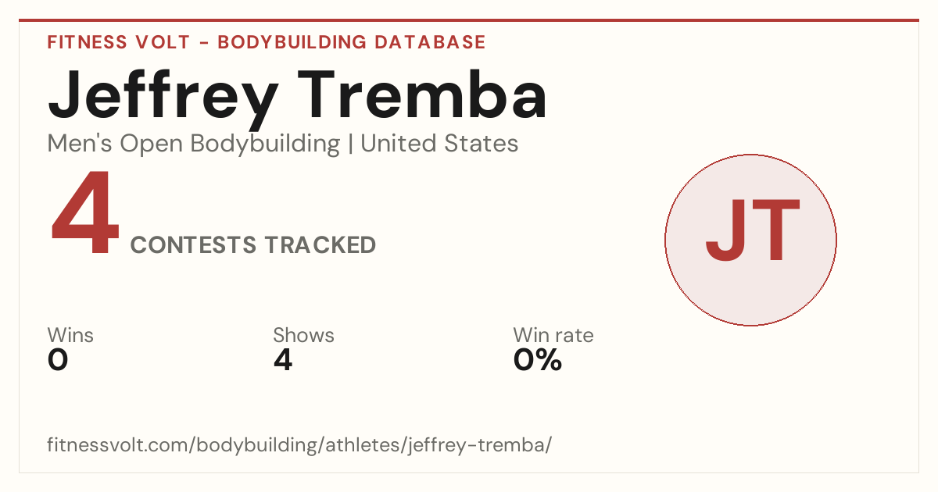Viewport: 938px width, 492px height.
Task: Click the Contests Tracked label
Action: (253, 245)
